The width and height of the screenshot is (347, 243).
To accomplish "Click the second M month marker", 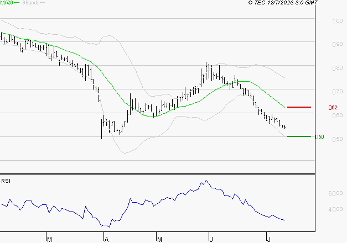I will click(159, 240).
